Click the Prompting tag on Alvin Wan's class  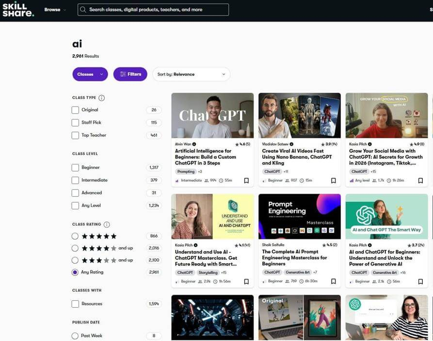click(x=186, y=172)
